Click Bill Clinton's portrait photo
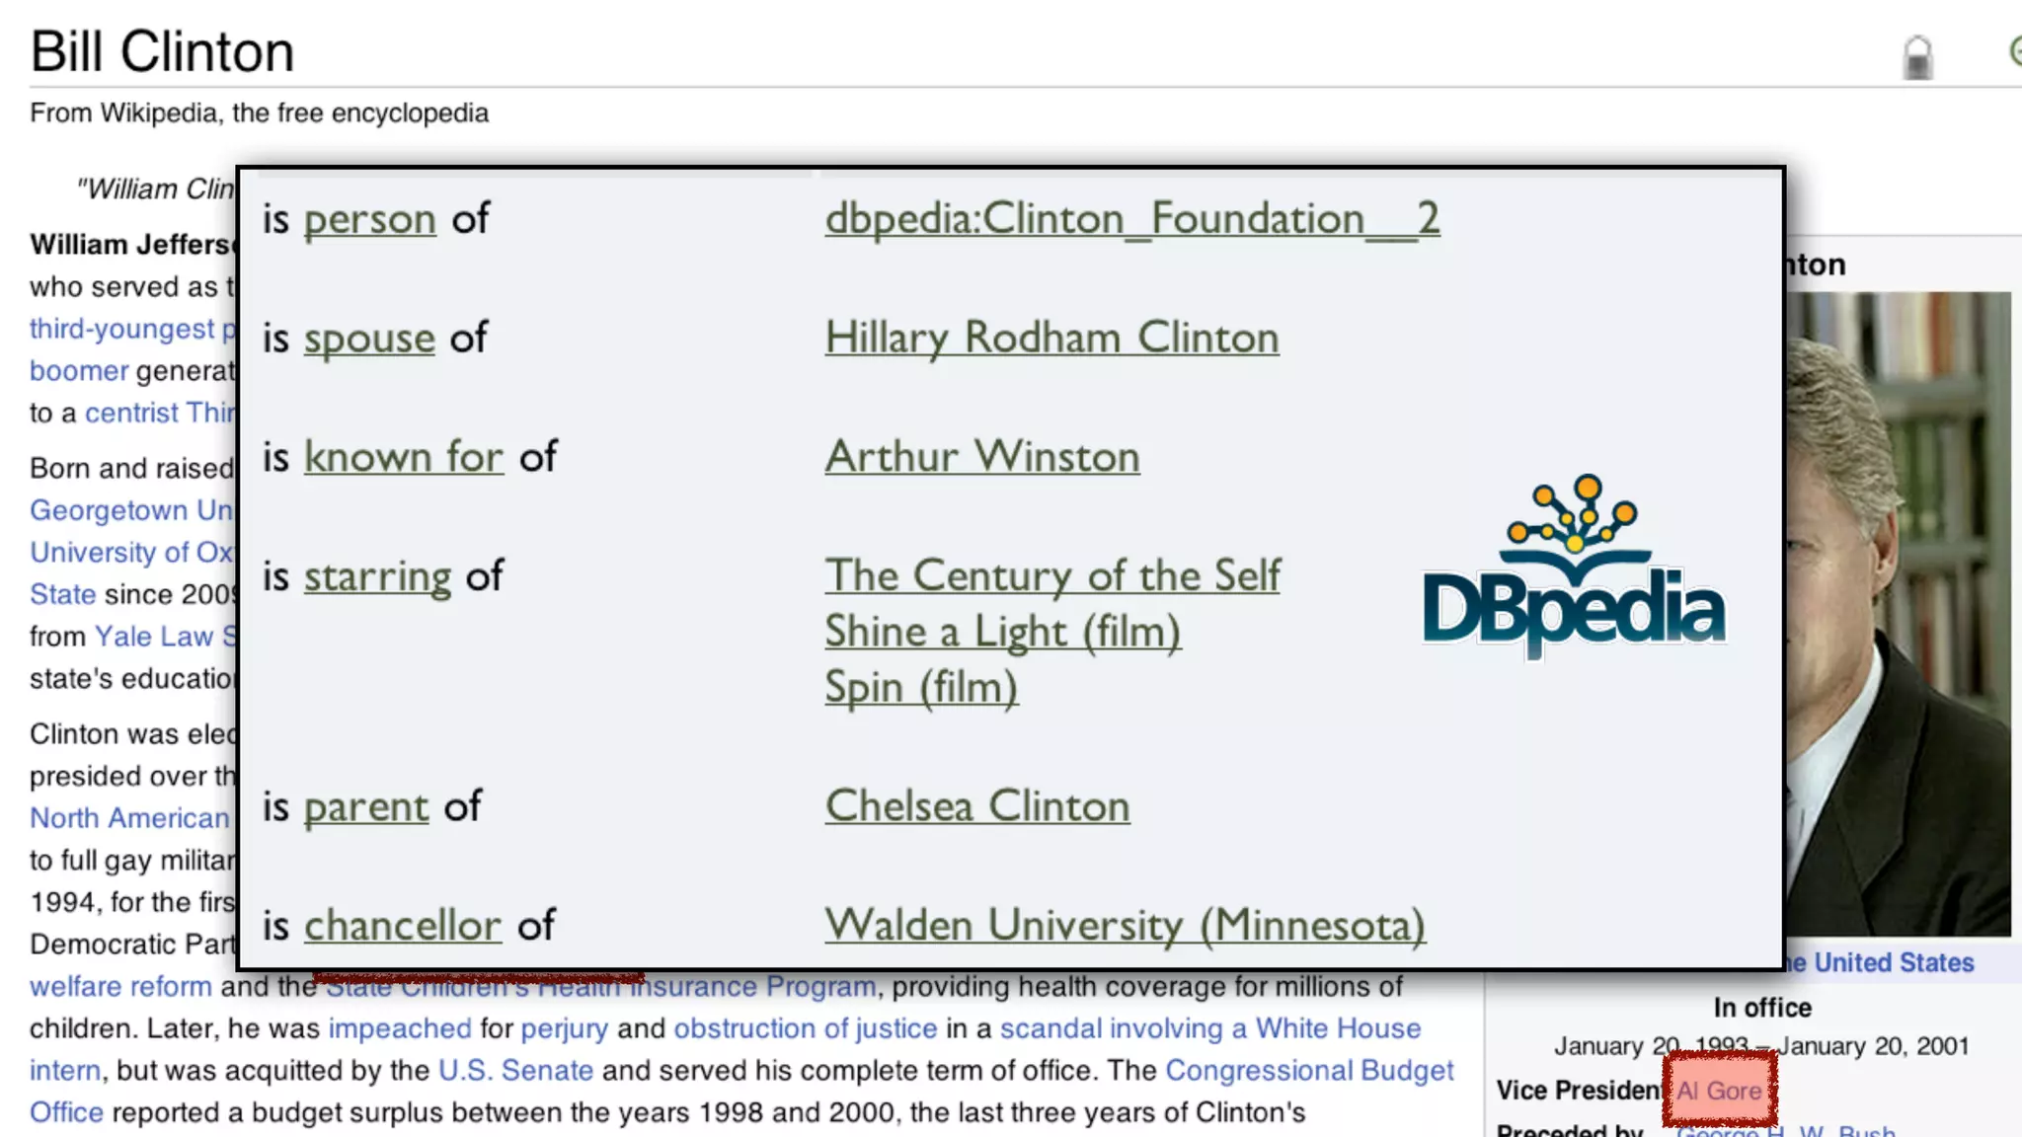Screen dimensions: 2022x1137 1898,612
